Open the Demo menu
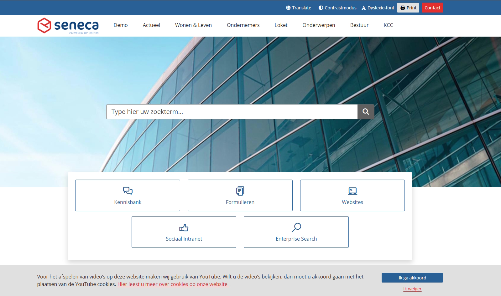Viewport: 501px width, 296px height. pyautogui.click(x=121, y=25)
